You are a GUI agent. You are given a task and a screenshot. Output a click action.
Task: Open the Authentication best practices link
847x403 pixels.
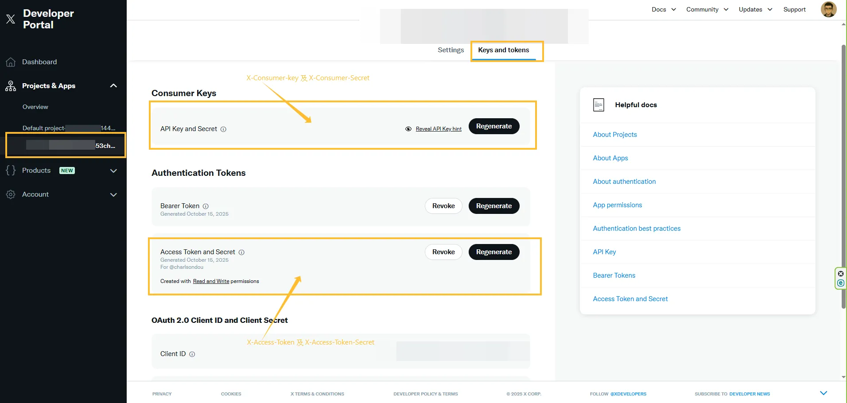point(637,229)
